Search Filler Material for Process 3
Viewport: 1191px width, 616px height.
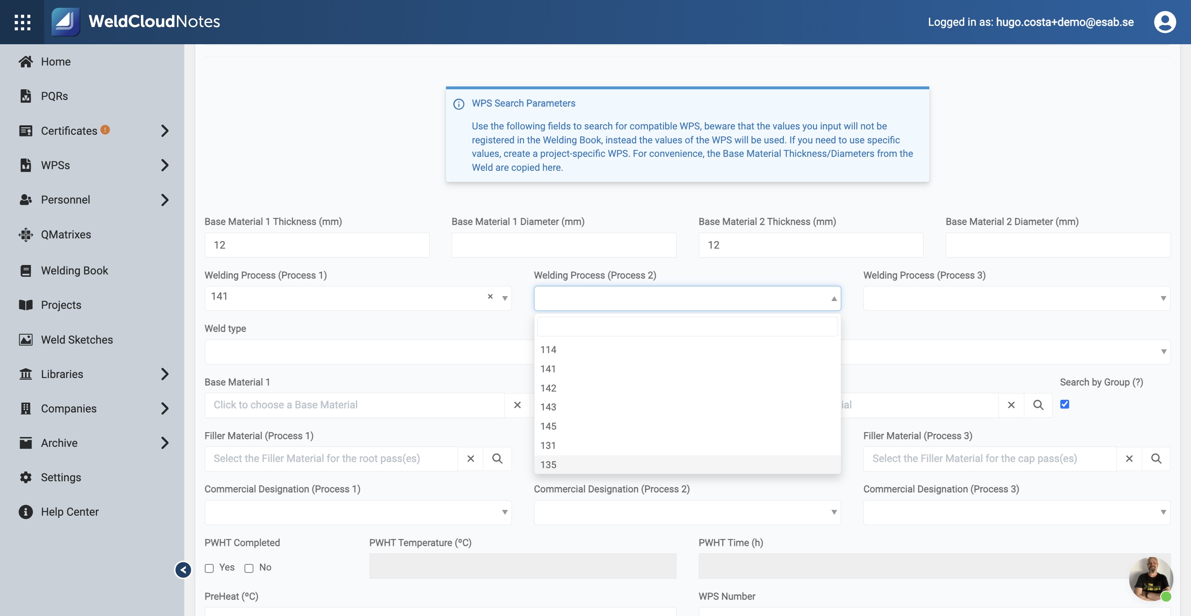click(1156, 459)
